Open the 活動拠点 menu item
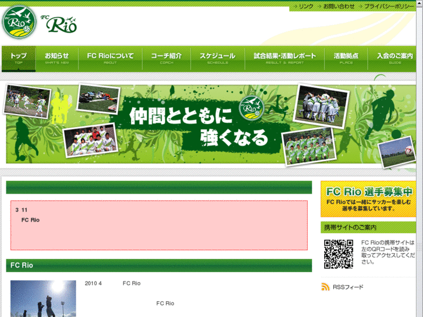 click(x=346, y=59)
